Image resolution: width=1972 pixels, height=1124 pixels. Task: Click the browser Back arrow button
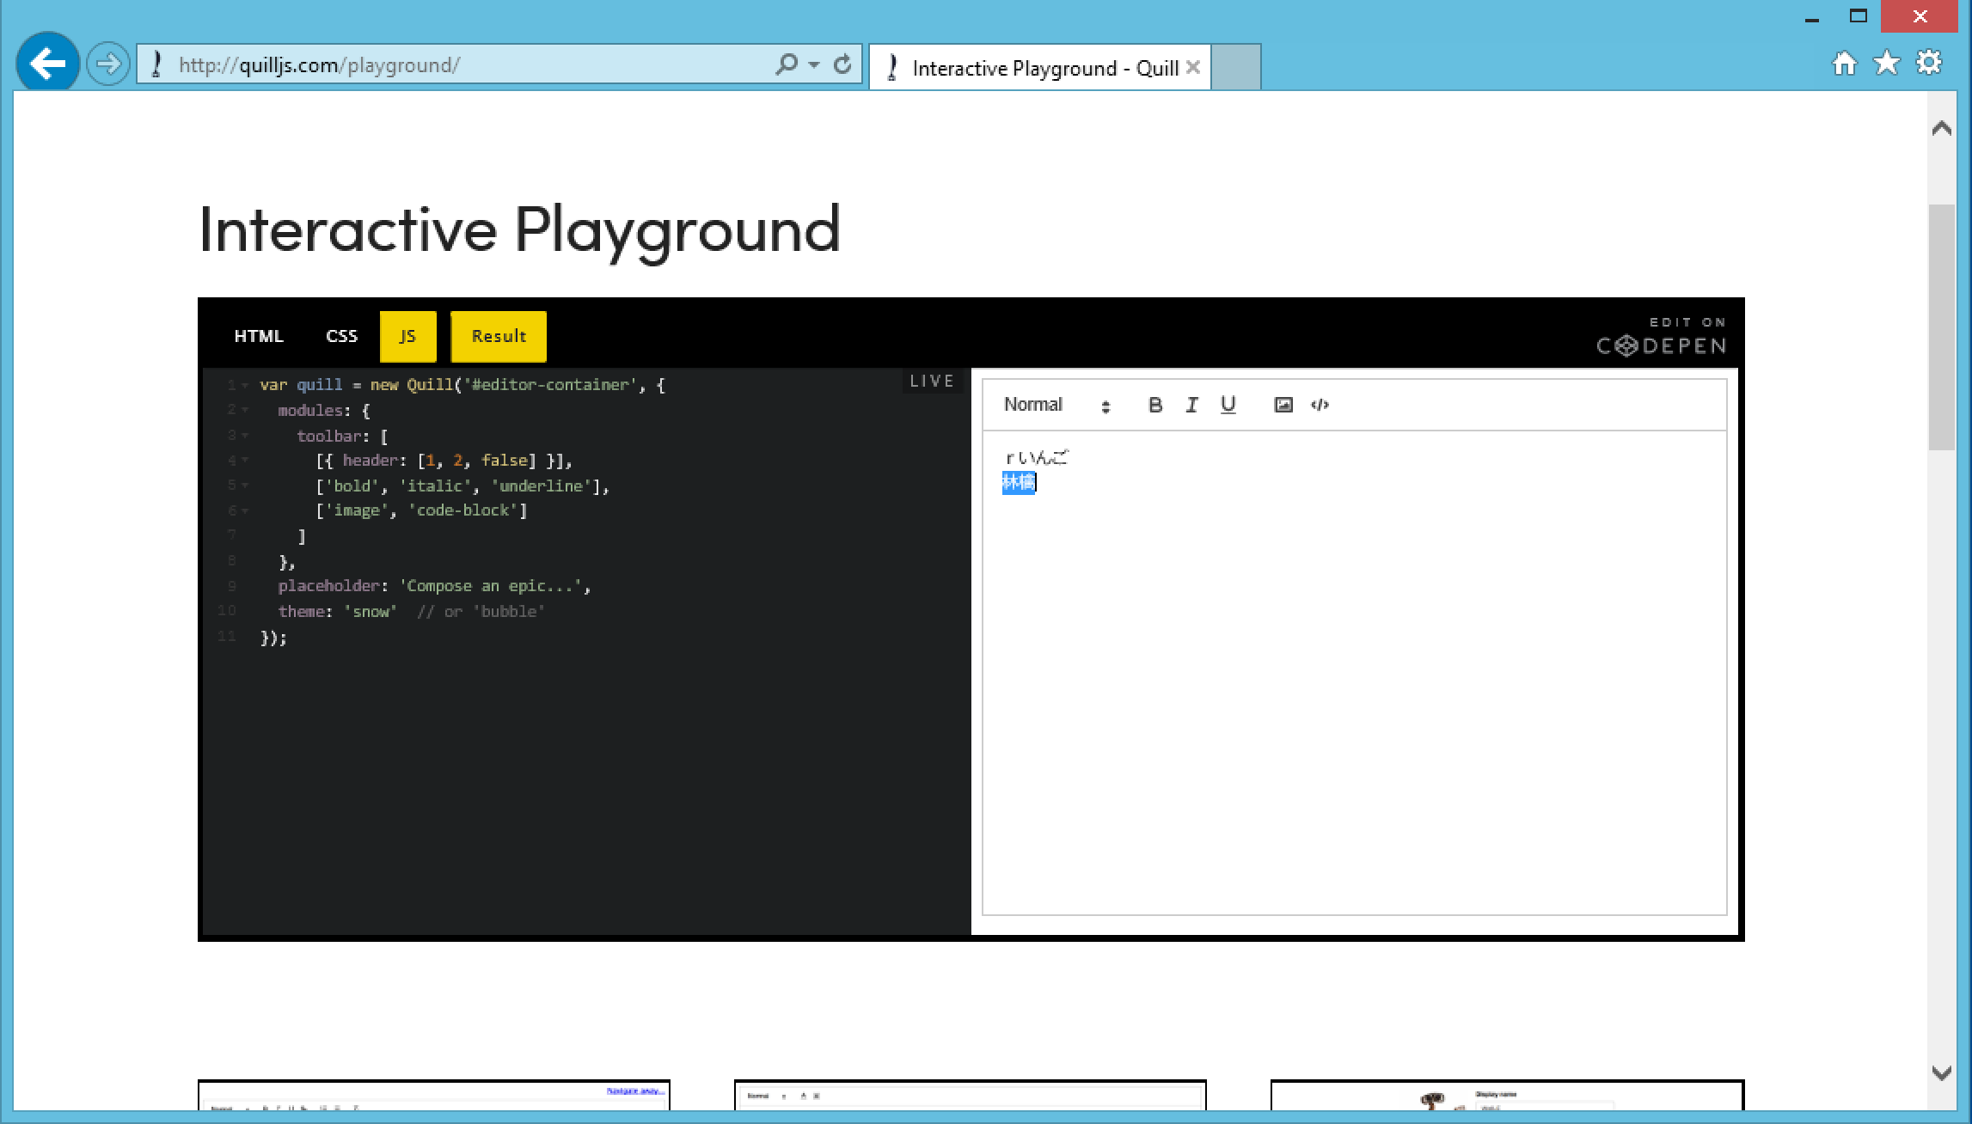pyautogui.click(x=47, y=63)
